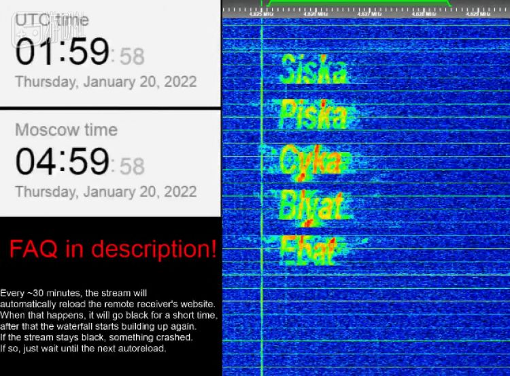Click the 4.629 MHz frequency scale label
The width and height of the screenshot is (510, 376).
tap(478, 14)
